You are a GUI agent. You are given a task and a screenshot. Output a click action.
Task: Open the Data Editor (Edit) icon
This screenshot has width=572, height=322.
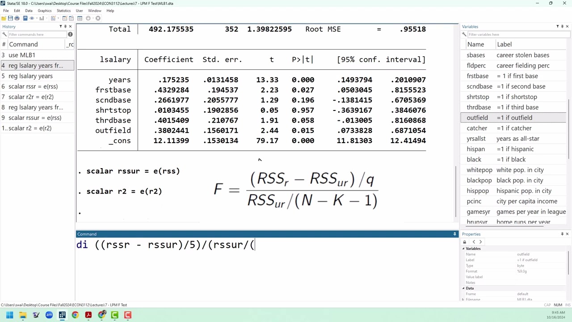(64, 18)
